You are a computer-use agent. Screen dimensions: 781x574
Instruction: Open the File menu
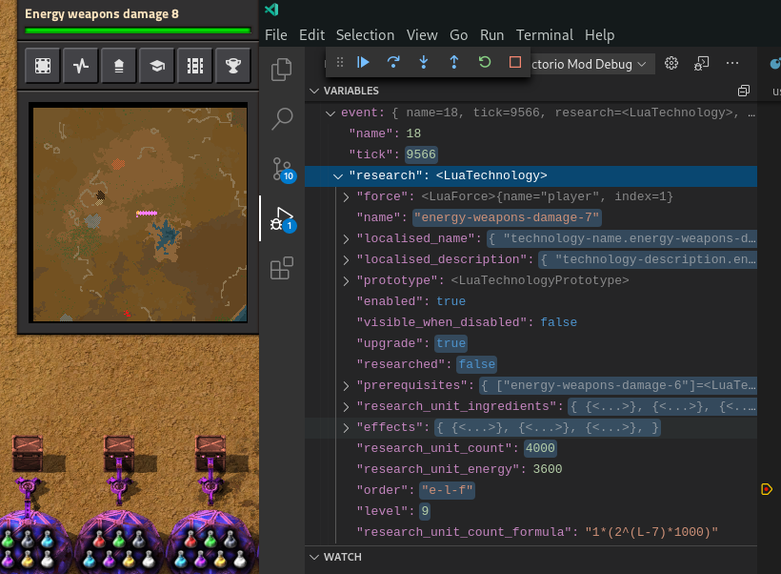[276, 35]
